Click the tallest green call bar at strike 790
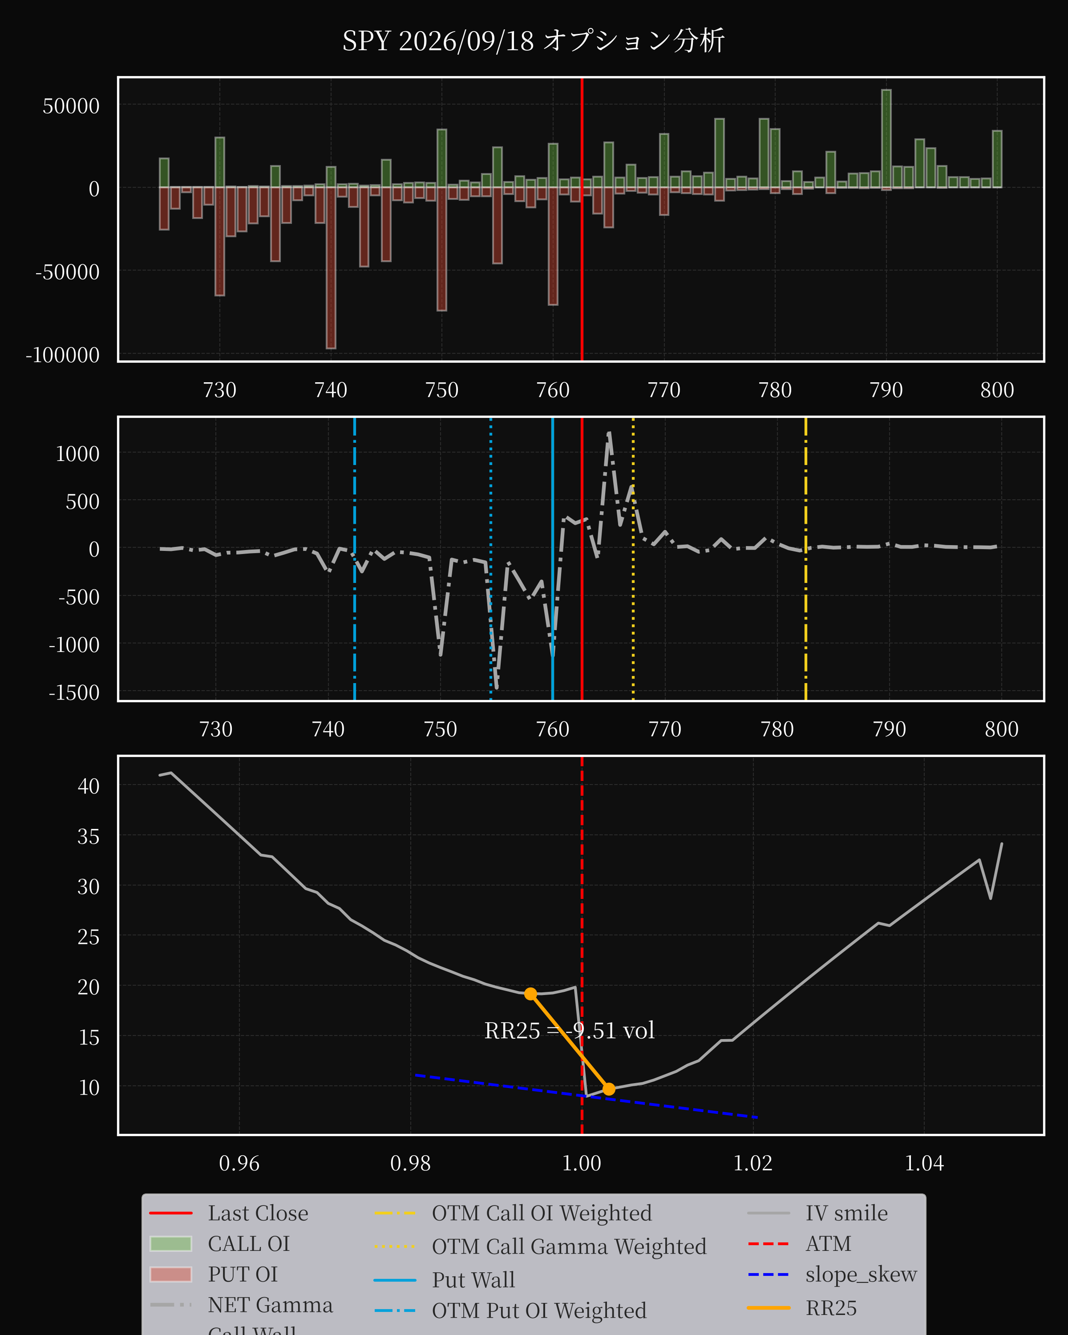The width and height of the screenshot is (1068, 1335). coord(886,139)
